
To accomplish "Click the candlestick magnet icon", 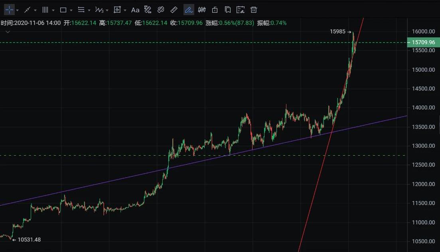I will click(x=202, y=10).
